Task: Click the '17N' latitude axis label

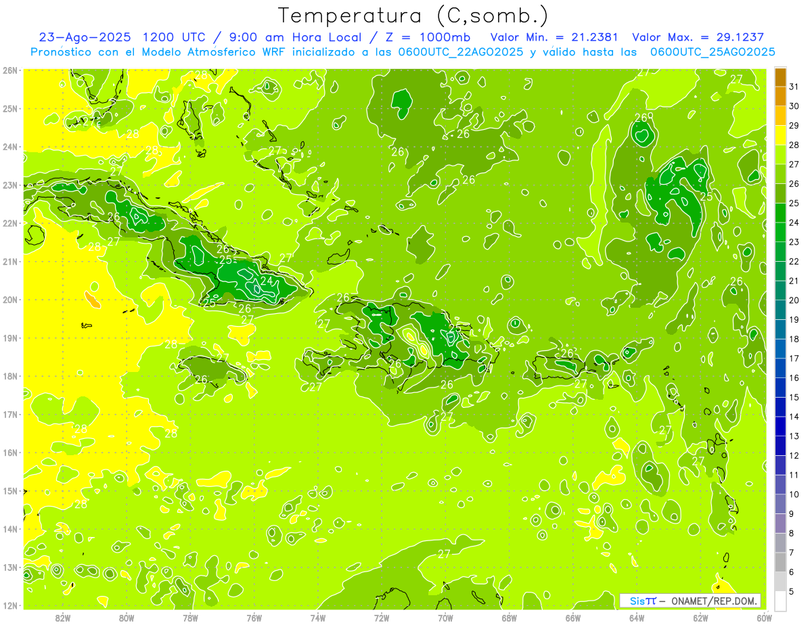Action: click(9, 414)
